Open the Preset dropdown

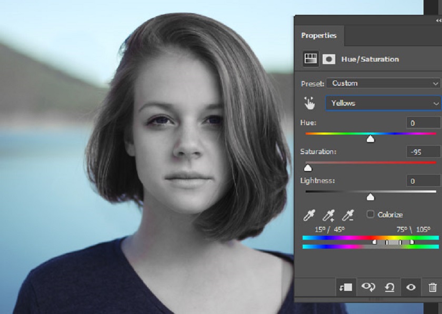pyautogui.click(x=383, y=83)
